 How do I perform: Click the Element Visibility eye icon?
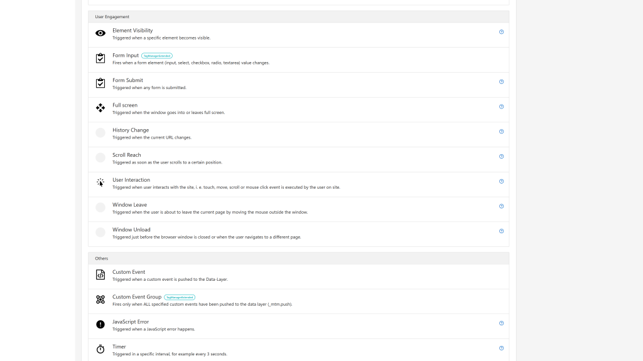tap(100, 33)
